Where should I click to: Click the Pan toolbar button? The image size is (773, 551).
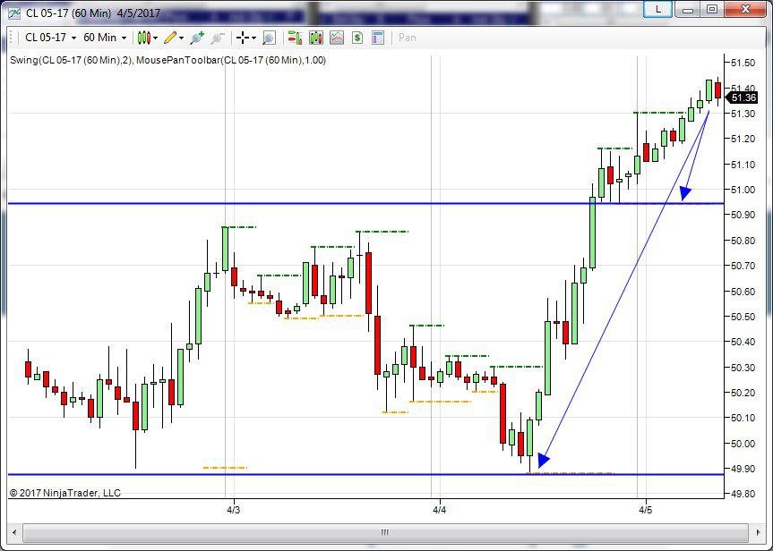408,38
